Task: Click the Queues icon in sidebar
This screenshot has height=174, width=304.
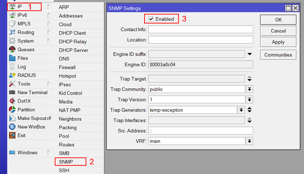Action: (12, 49)
